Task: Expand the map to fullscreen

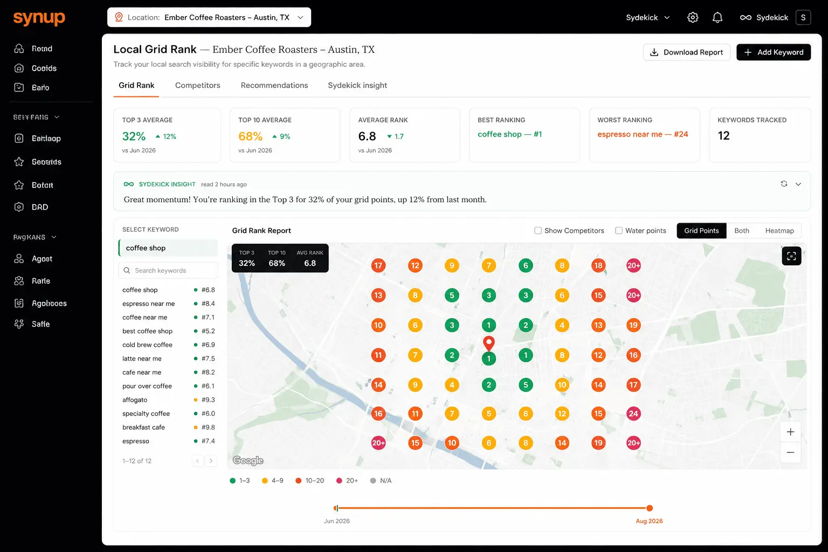Action: 791,256
